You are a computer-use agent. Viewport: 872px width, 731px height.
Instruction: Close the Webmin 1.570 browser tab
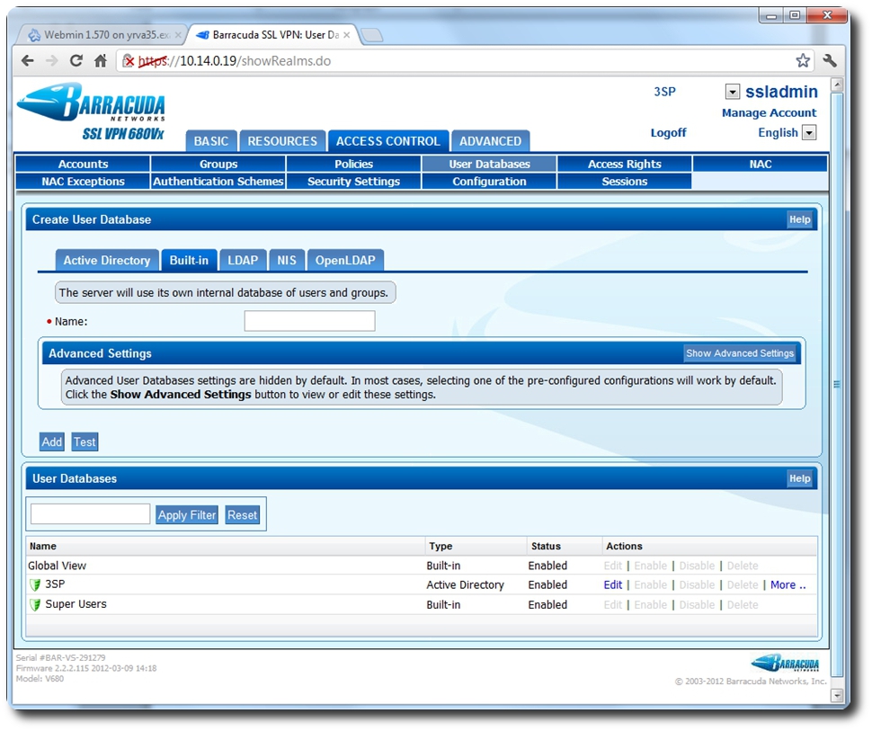pos(178,35)
